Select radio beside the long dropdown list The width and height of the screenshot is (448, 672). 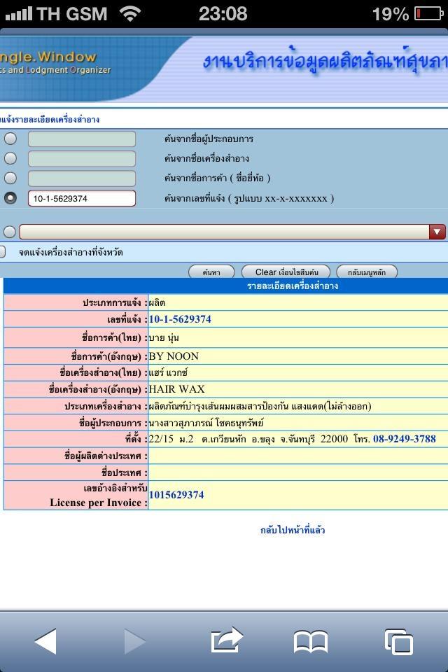pyautogui.click(x=9, y=232)
